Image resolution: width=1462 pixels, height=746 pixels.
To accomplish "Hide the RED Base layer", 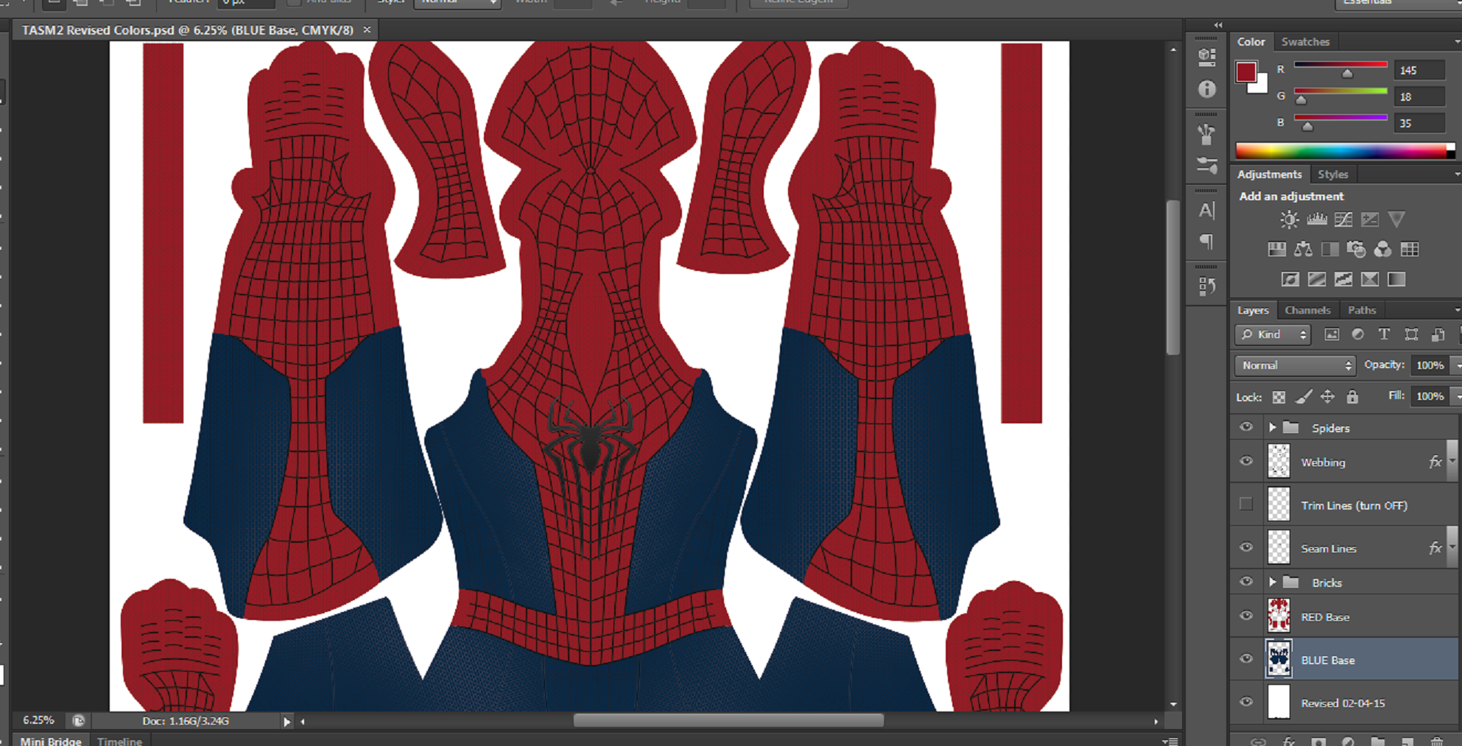I will pos(1246,616).
